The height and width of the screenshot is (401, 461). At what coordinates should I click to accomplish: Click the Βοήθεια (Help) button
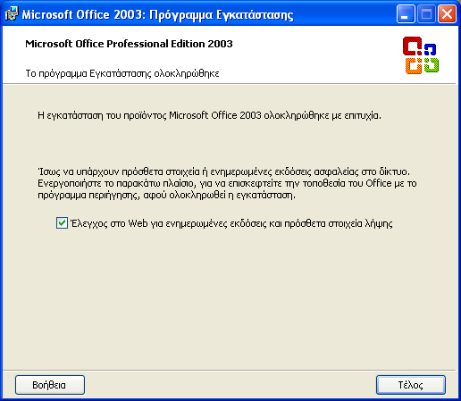(50, 385)
